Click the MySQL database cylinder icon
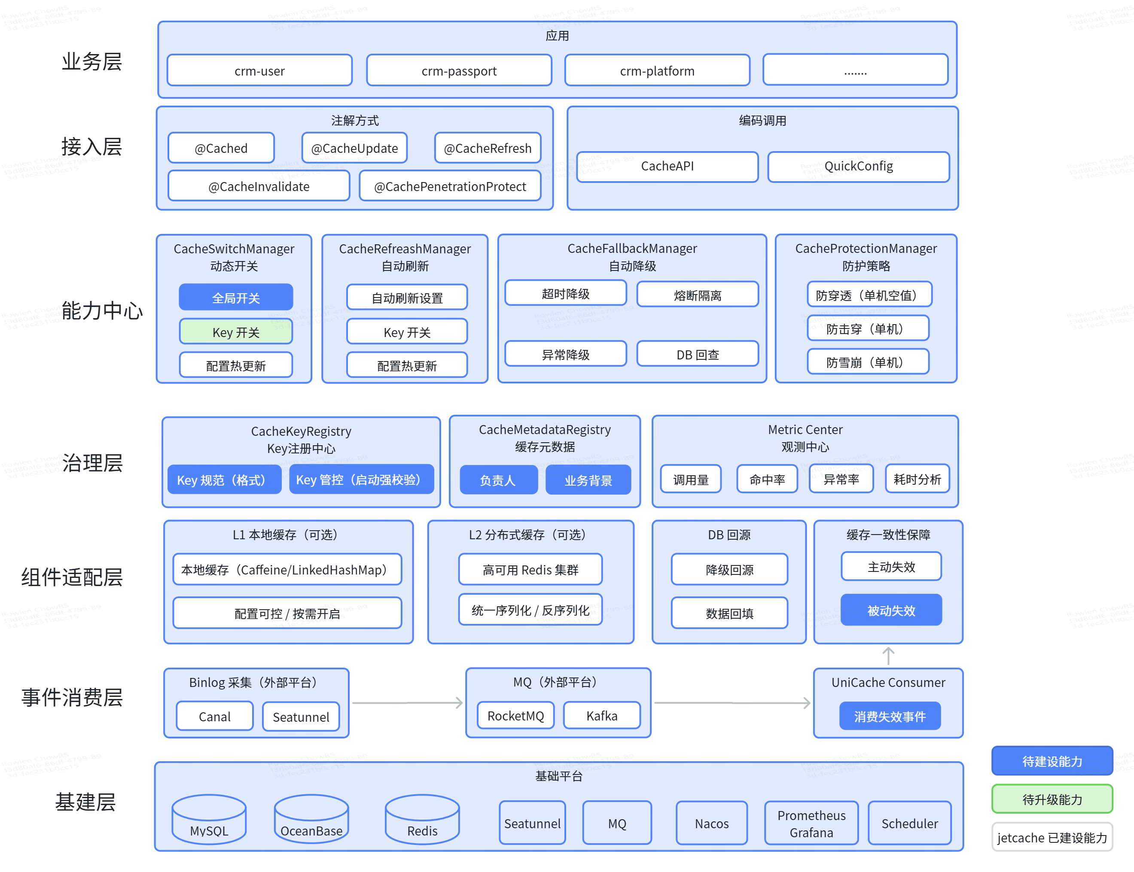The width and height of the screenshot is (1134, 872). [x=209, y=818]
